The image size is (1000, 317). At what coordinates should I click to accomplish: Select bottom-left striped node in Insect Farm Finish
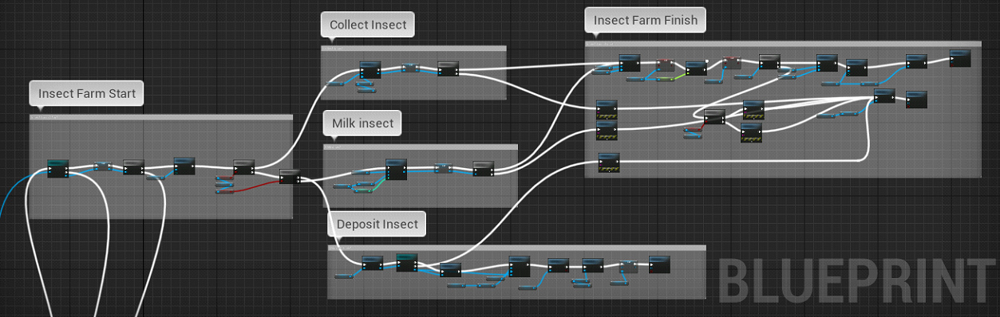(x=608, y=164)
